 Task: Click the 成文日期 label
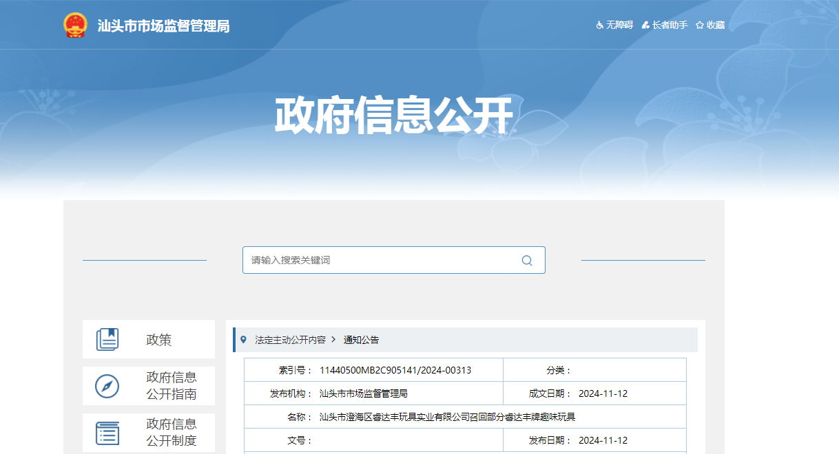[550, 393]
